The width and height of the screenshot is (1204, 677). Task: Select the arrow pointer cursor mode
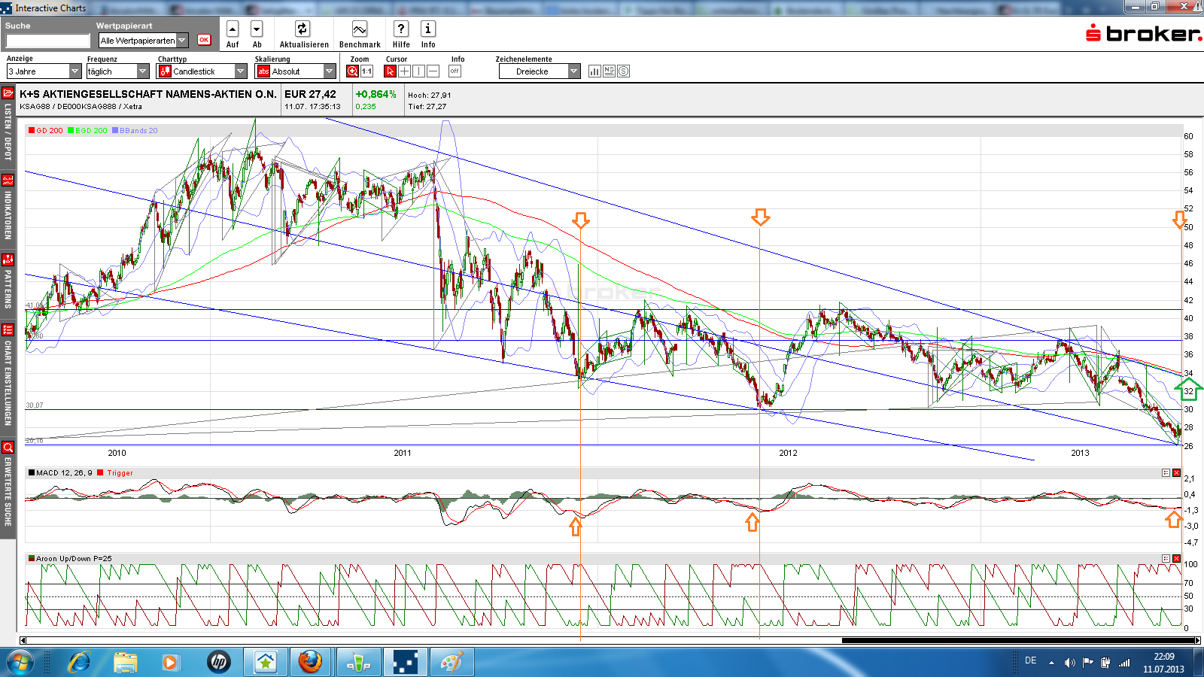pos(390,71)
